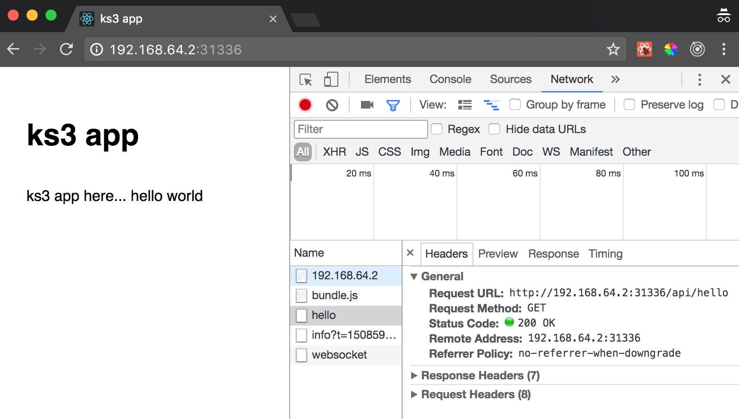Filter requests by All
739x419 pixels.
303,152
